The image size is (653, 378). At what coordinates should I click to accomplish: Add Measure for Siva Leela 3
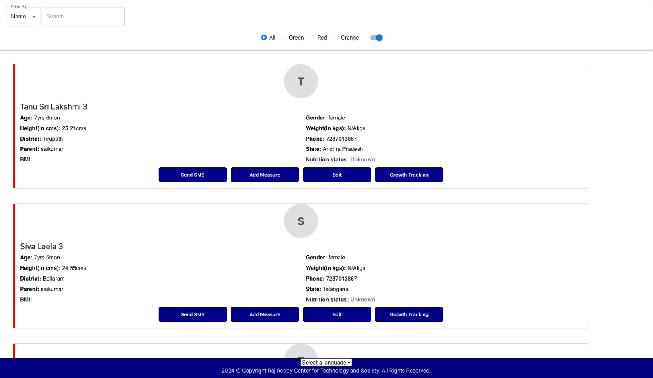(x=265, y=314)
